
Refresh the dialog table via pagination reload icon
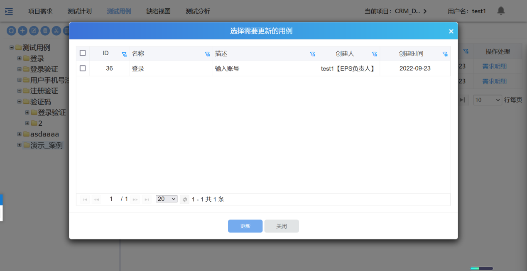185,200
